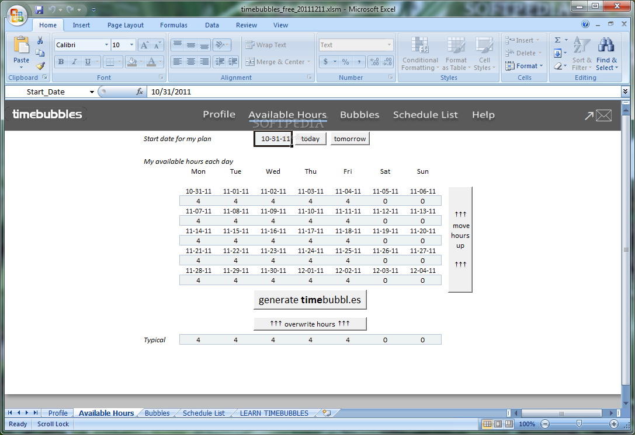
Task: Go to Profile in timebubbles header
Action: 219,115
